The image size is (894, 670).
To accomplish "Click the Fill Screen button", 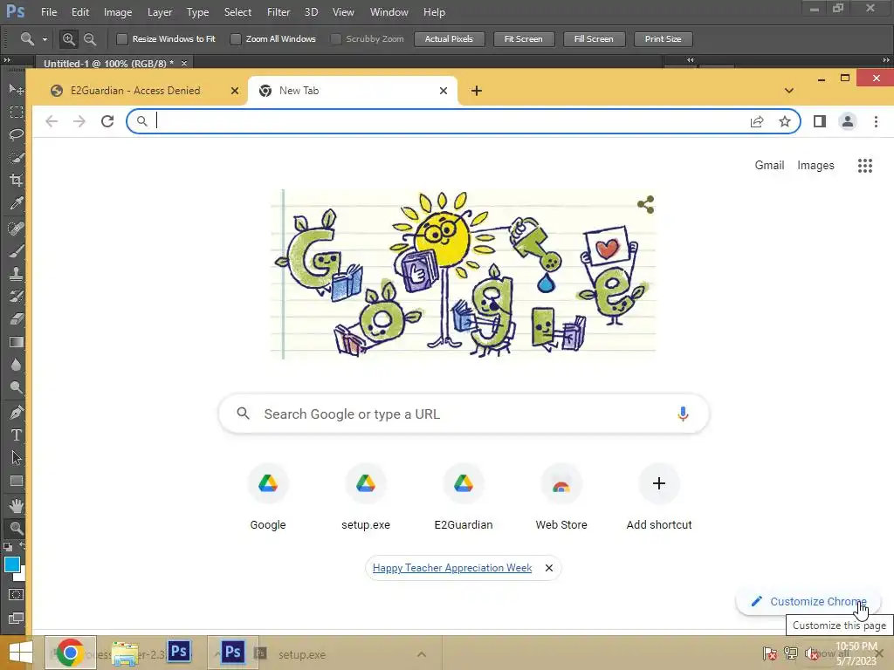I will (x=594, y=38).
